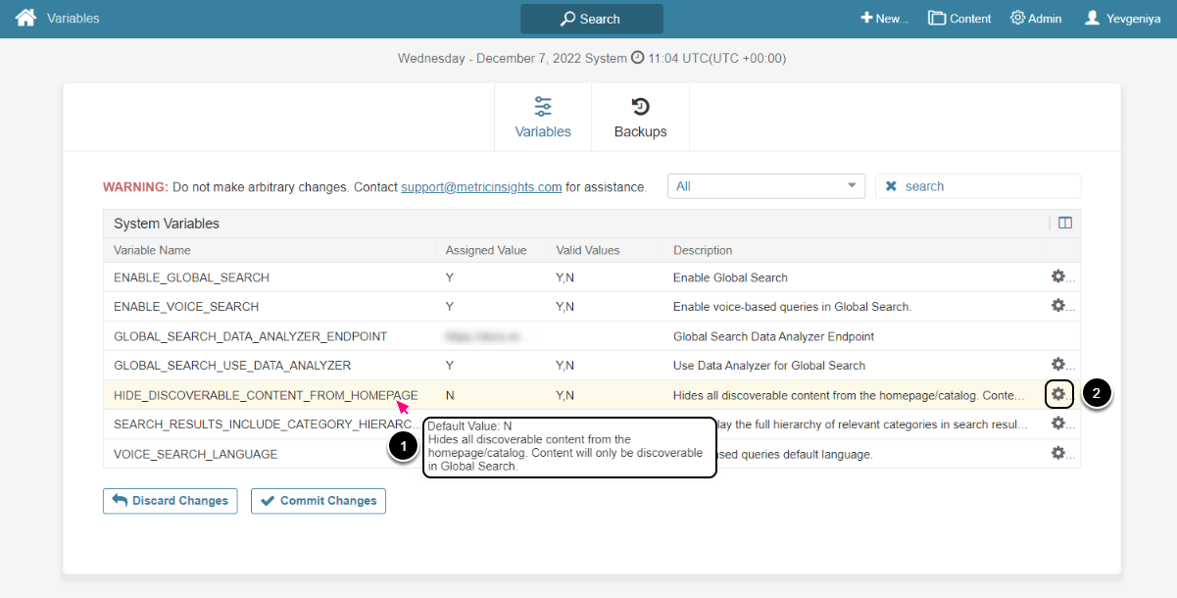Clear search with the X icon
This screenshot has height=598, width=1177.
point(891,186)
